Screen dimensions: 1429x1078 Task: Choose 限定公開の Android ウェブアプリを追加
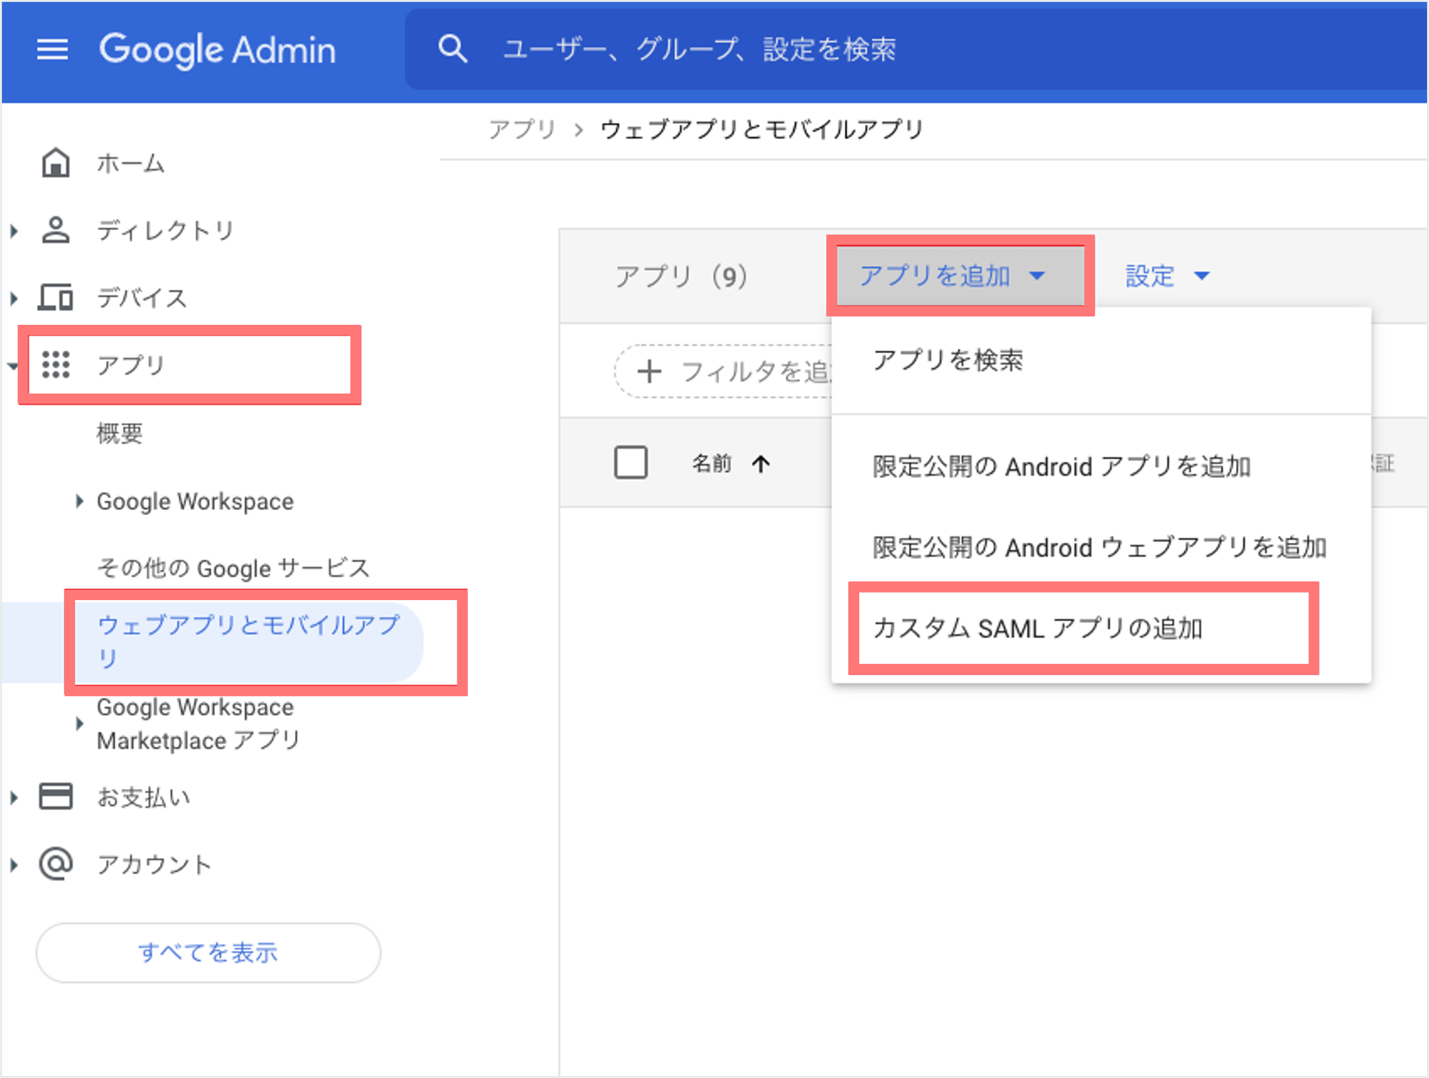(x=1101, y=547)
